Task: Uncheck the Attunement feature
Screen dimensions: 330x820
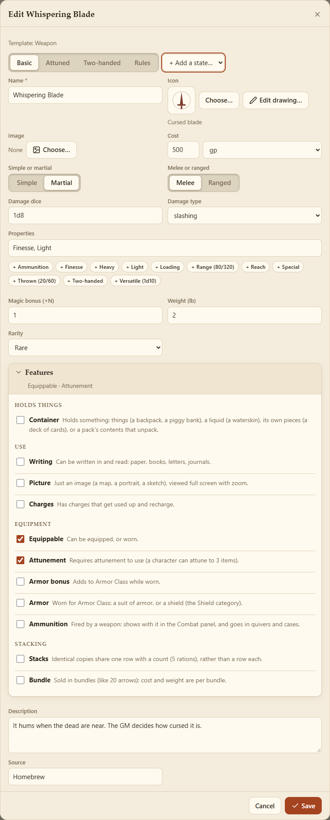Action: tap(20, 560)
